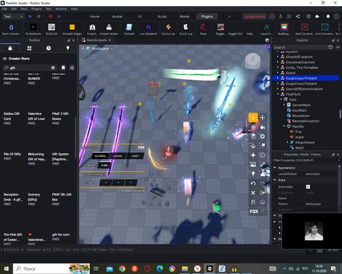This screenshot has height=274, width=342.
Task: Switch to the Model ribbon tab
Action: [185, 16]
